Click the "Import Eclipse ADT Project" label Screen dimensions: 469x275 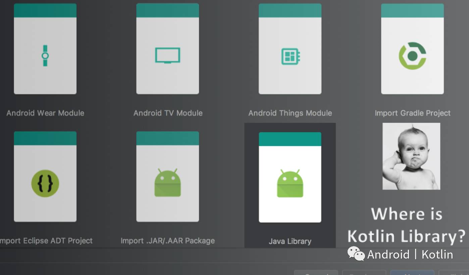click(46, 240)
